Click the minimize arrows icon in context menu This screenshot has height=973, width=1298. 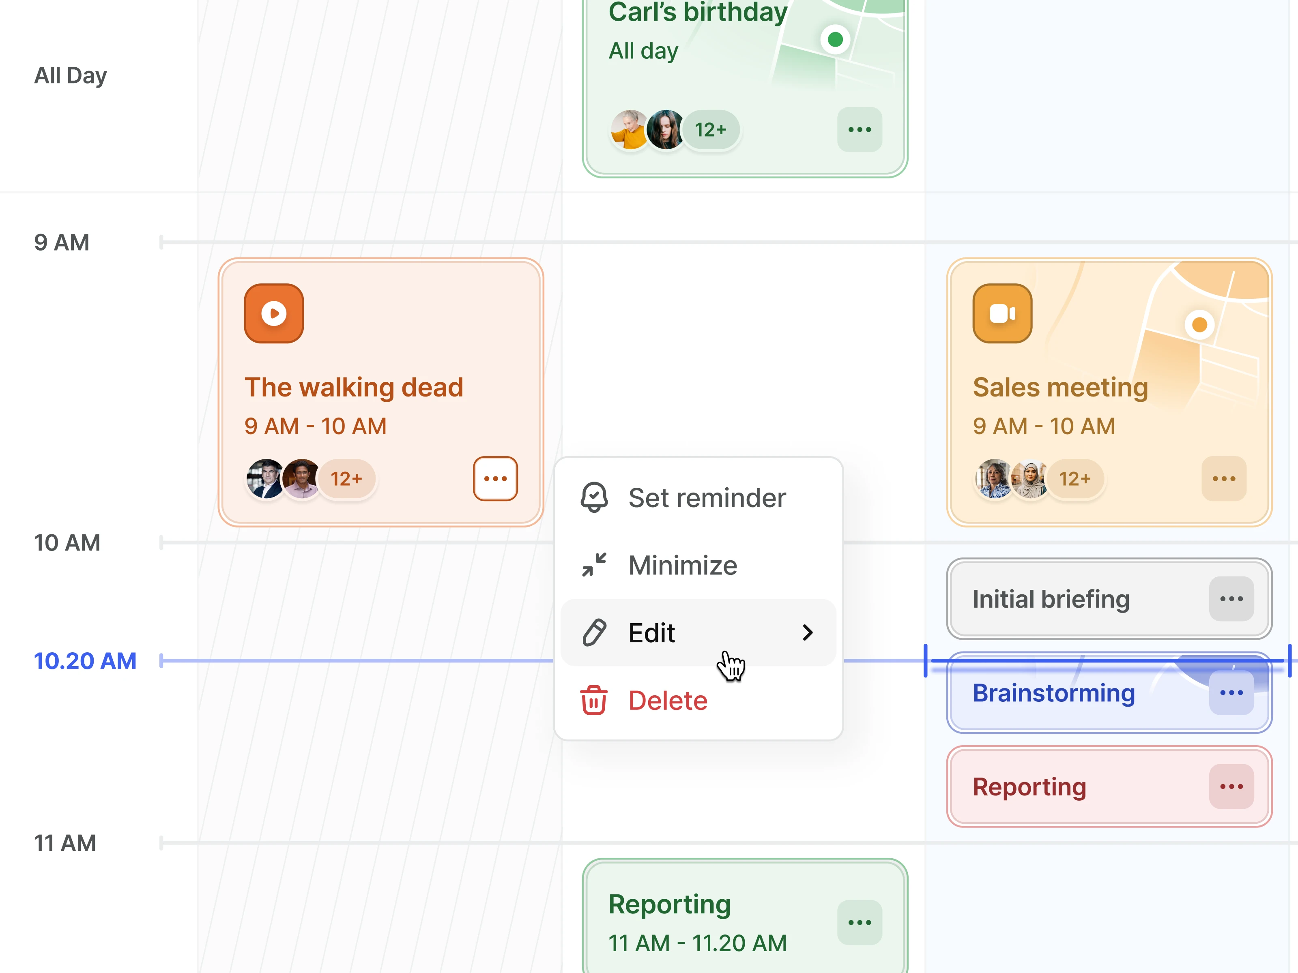coord(594,565)
